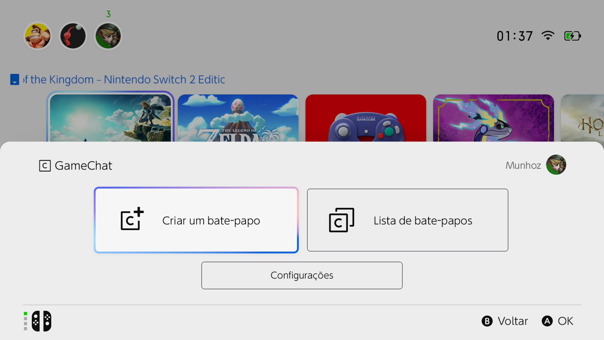Screen dimensions: 604x340
Task: Open Configurações button
Action: click(x=302, y=275)
